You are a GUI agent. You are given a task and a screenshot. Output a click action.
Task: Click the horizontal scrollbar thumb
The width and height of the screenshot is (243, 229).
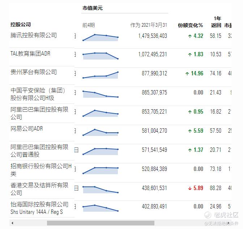point(101,223)
